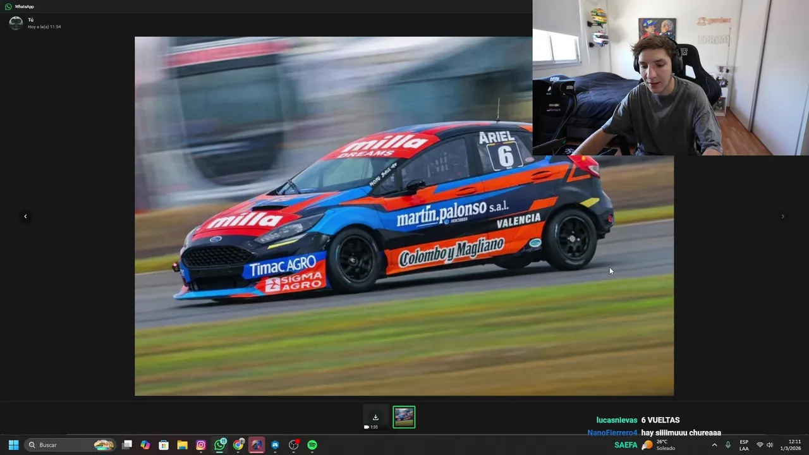809x455 pixels.
Task: Click the SAEFA username in the chat overlay
Action: [x=626, y=445]
